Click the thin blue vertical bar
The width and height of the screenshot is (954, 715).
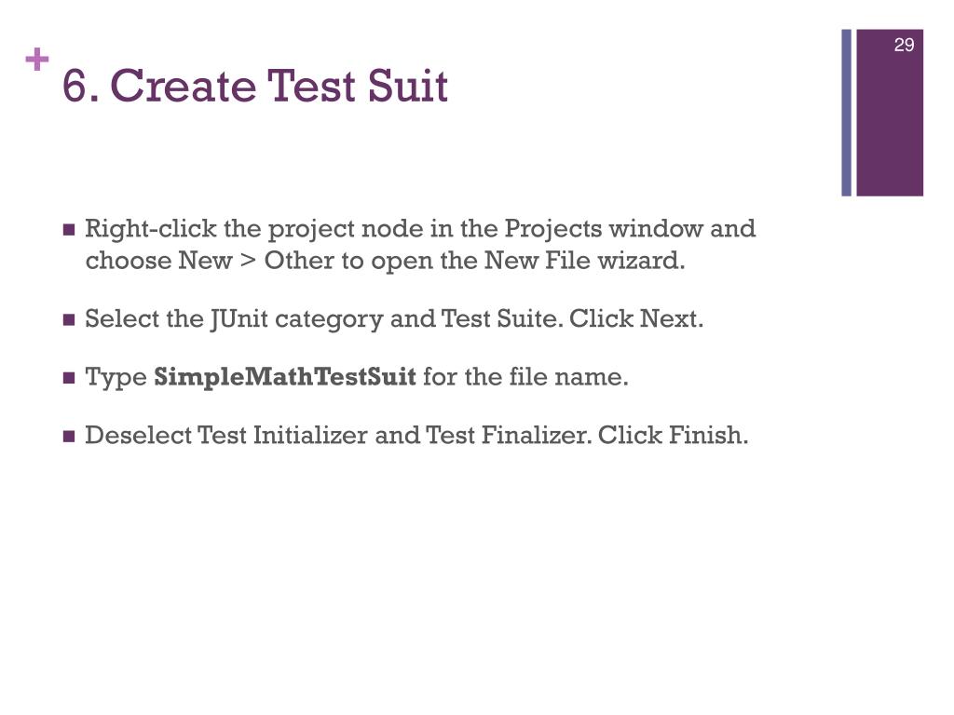point(846,113)
